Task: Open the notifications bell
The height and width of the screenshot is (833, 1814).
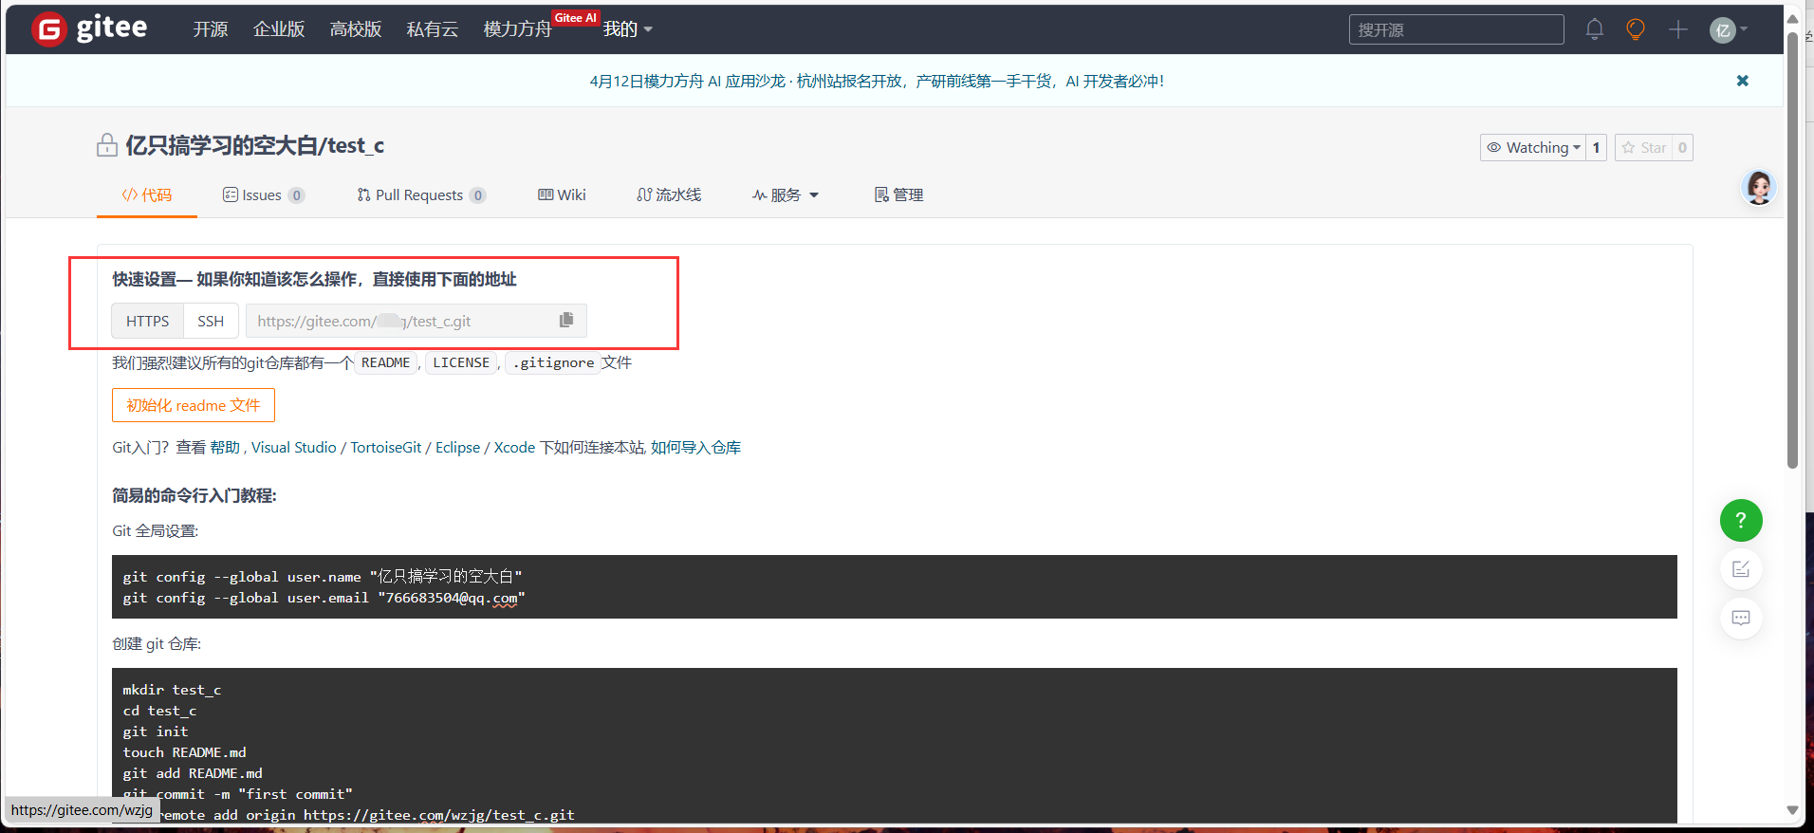Action: click(1595, 29)
